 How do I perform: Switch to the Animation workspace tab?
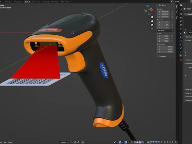point(8,2)
